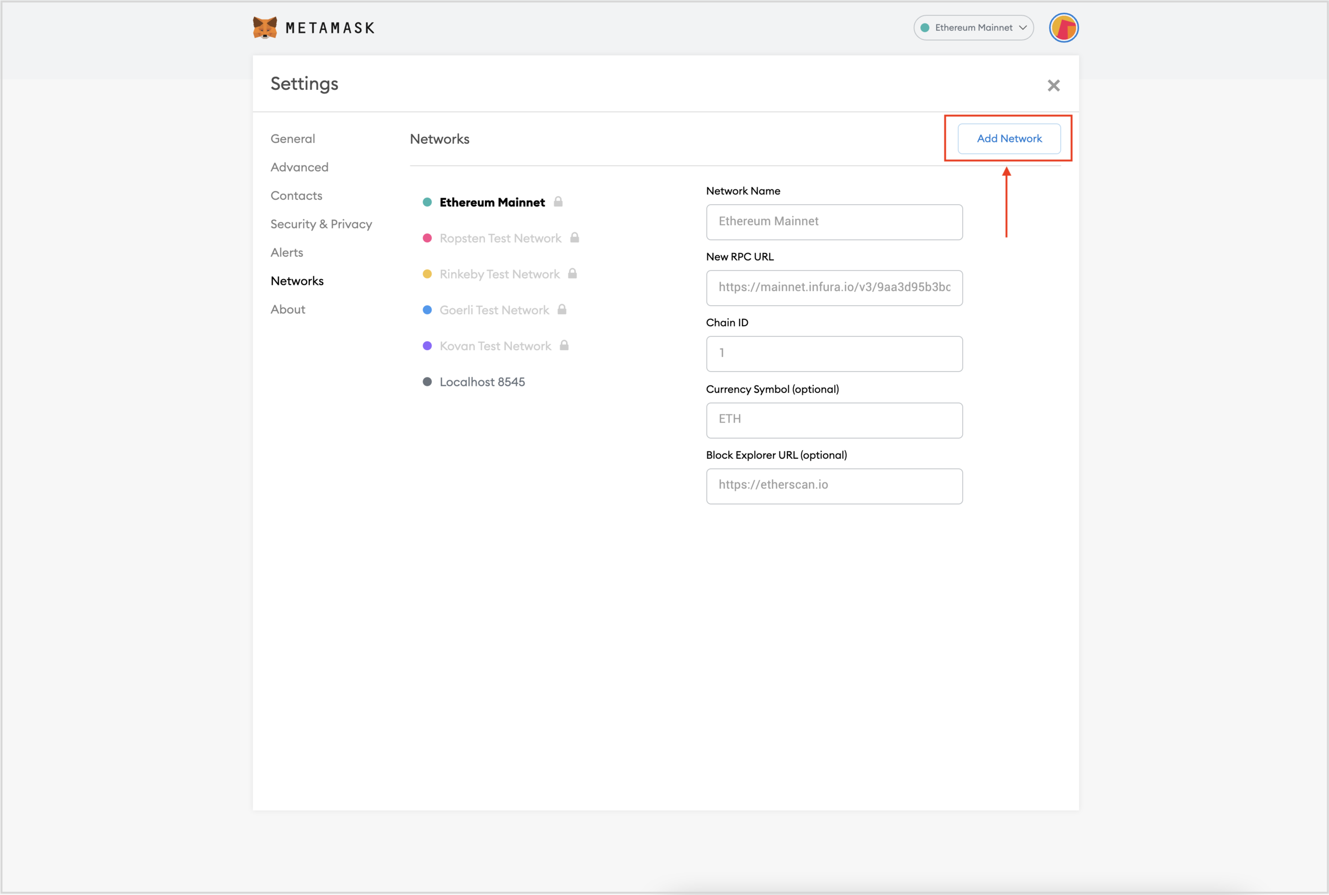Click lock icon beside Ropsten Test Network
Screen dimensions: 1329x895
pos(575,238)
